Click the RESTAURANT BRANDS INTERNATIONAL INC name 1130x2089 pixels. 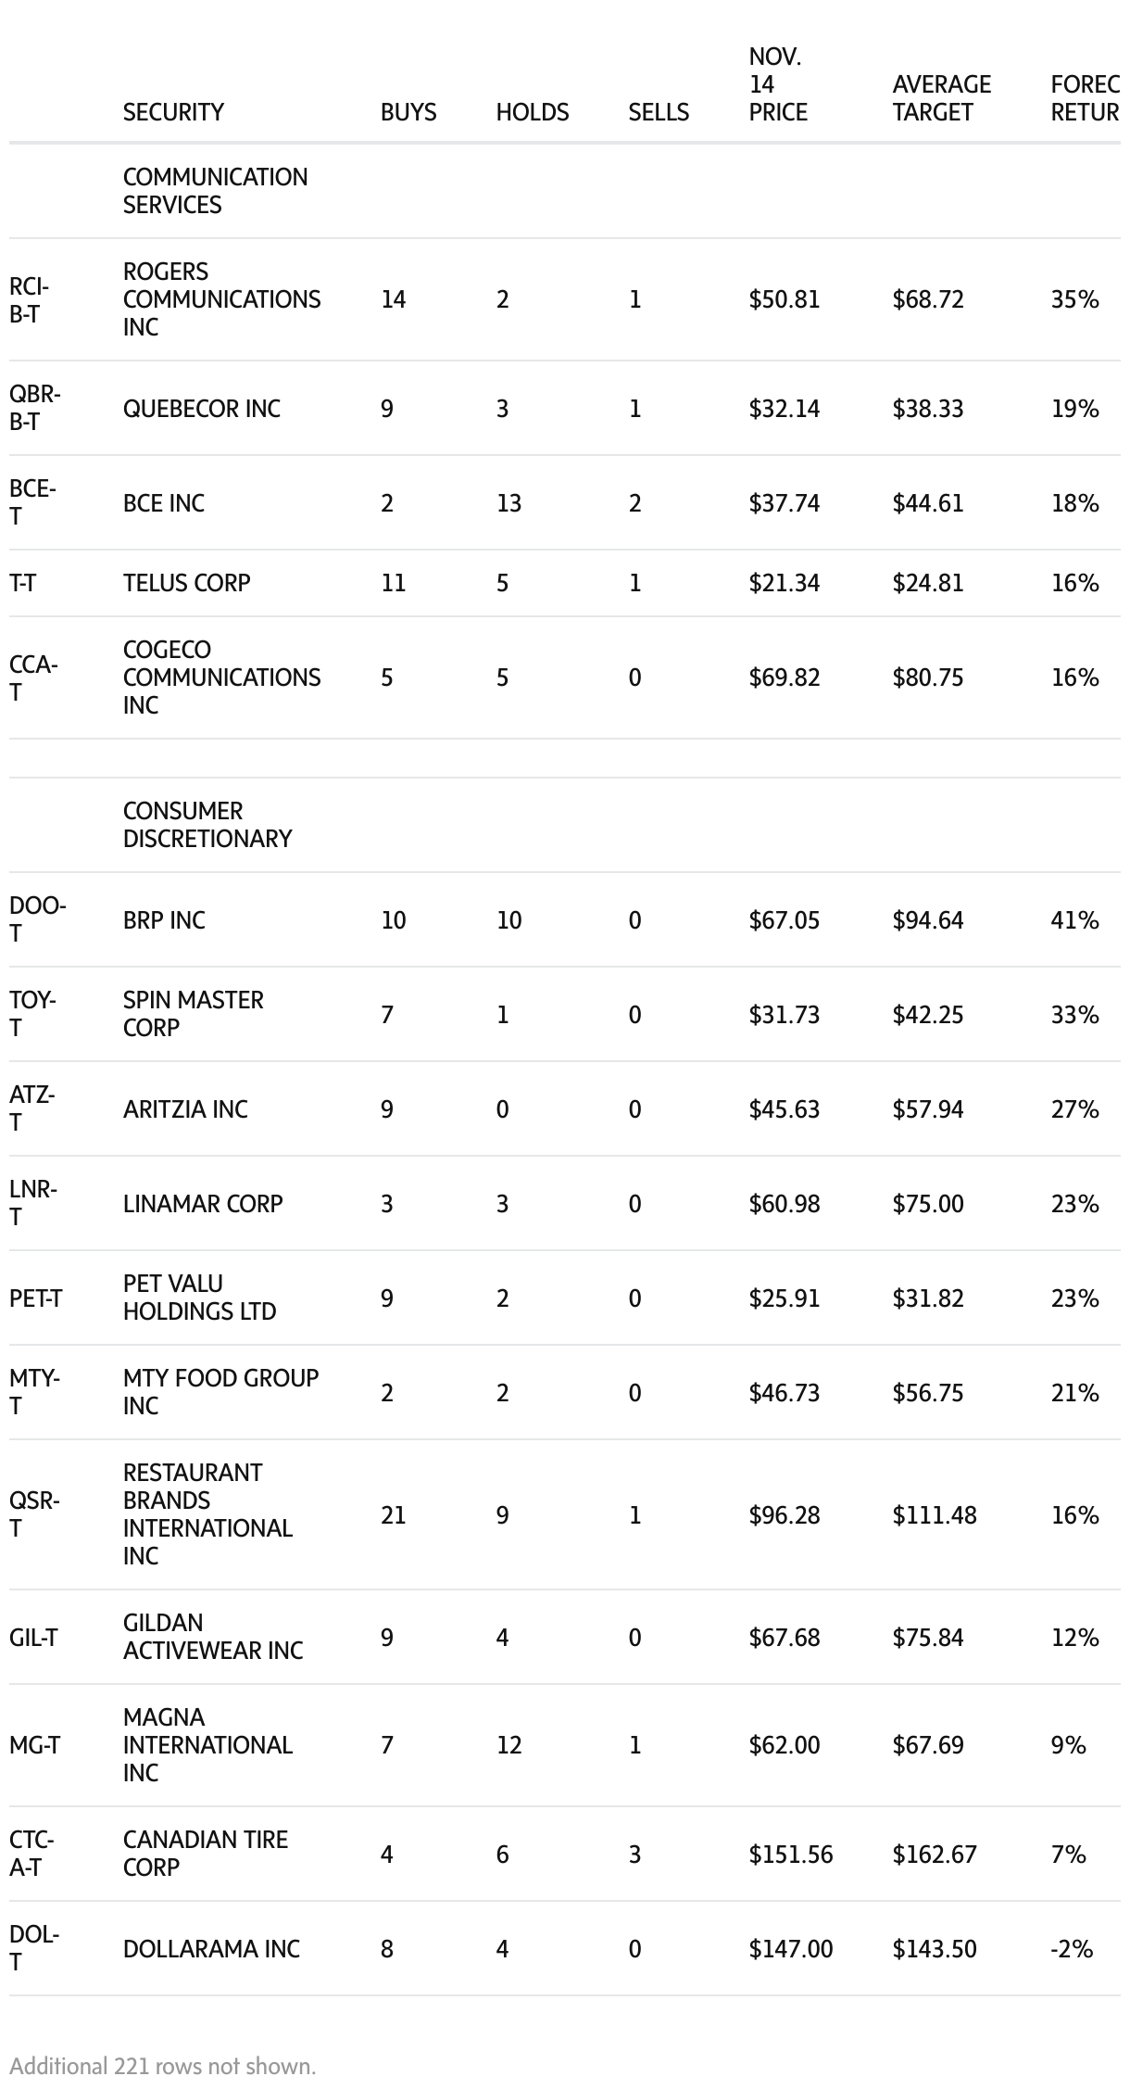tap(207, 1514)
